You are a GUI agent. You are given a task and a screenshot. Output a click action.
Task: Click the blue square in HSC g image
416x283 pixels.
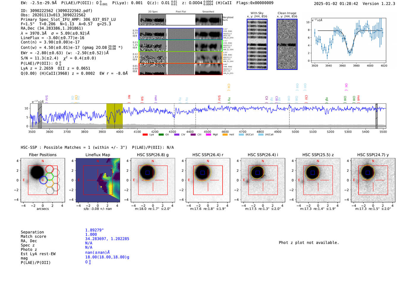point(147,173)
